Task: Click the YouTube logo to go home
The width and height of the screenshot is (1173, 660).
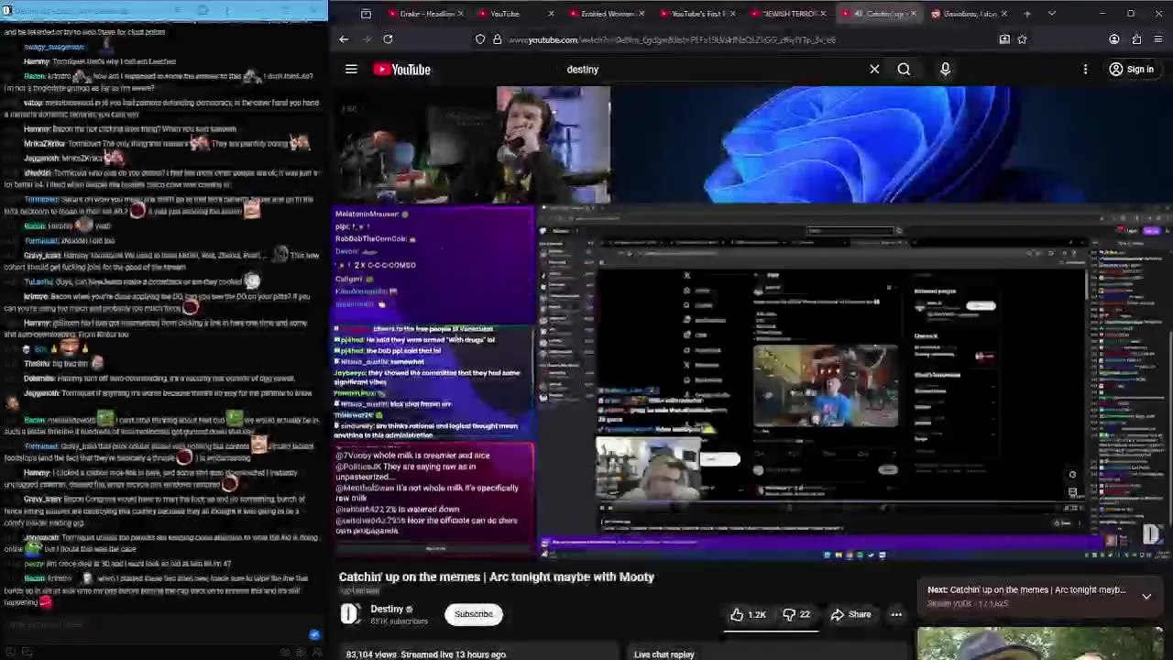Action: coord(401,70)
